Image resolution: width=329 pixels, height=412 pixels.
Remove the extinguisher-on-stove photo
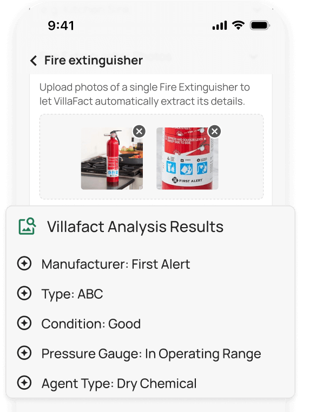point(139,131)
